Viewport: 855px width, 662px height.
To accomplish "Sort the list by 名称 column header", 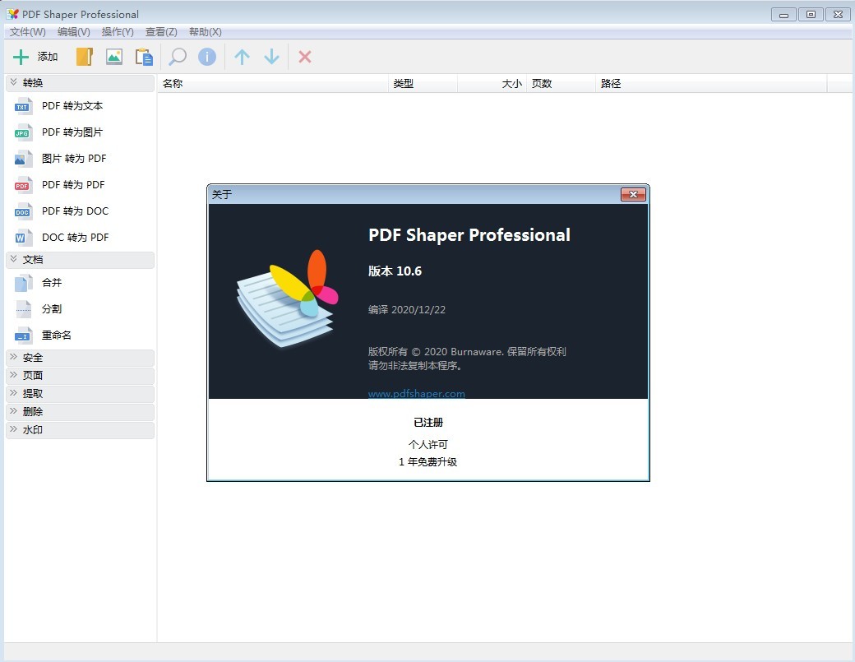I will [x=271, y=84].
